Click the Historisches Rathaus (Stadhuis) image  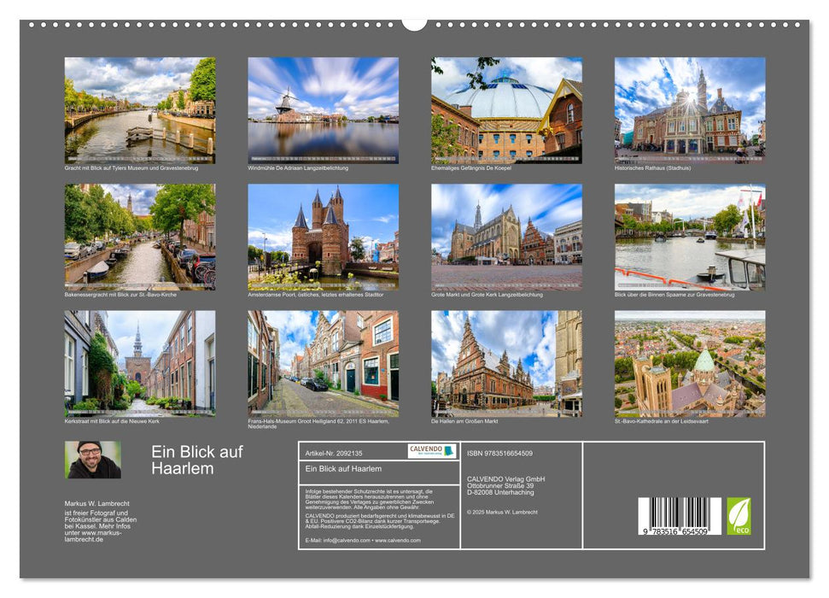[687, 109]
